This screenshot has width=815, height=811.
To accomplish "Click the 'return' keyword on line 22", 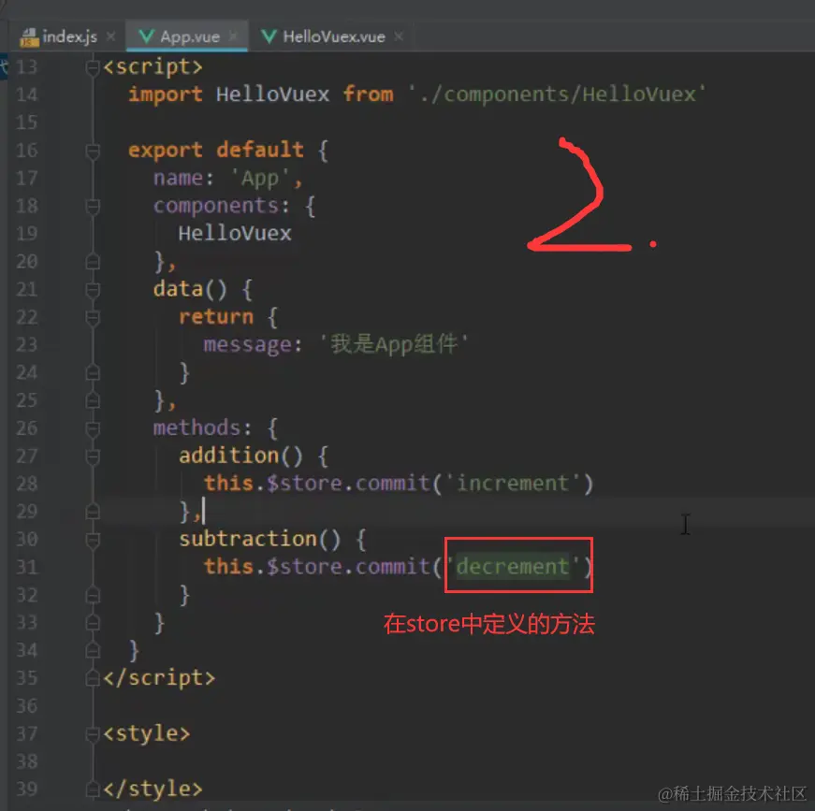I will pos(216,317).
